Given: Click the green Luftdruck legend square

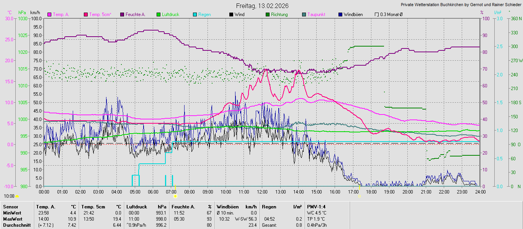Looking at the screenshot, I should (x=159, y=15).
